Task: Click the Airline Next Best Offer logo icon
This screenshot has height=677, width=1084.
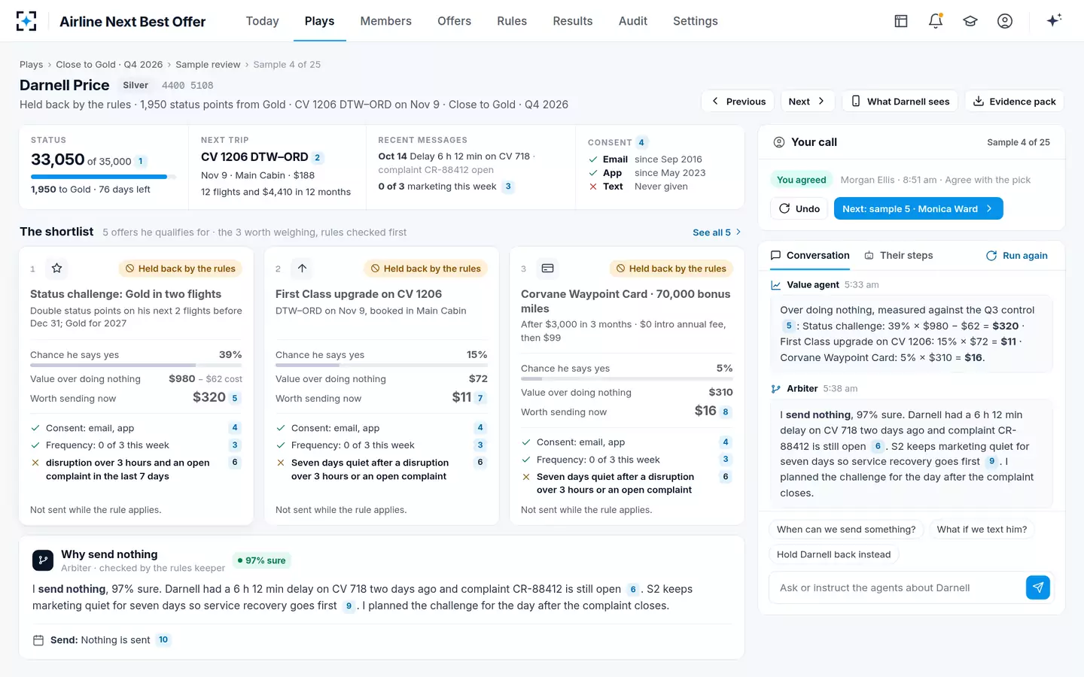Action: pos(26,21)
